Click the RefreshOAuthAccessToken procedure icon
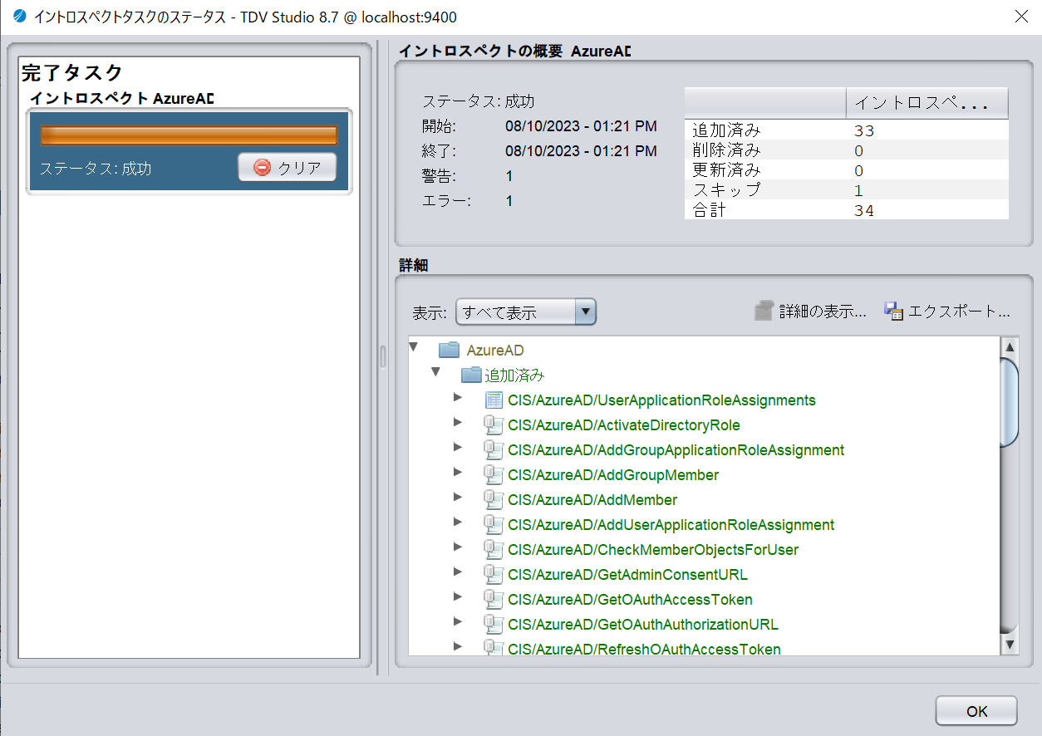The image size is (1042, 736). 494,649
